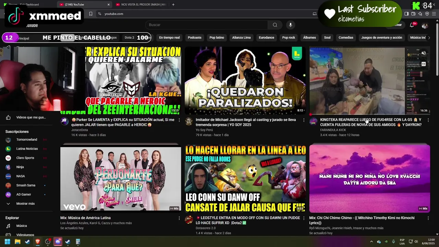Open the Yo Soy Perú channel avatar
The height and width of the screenshot is (247, 439).
tap(189, 121)
